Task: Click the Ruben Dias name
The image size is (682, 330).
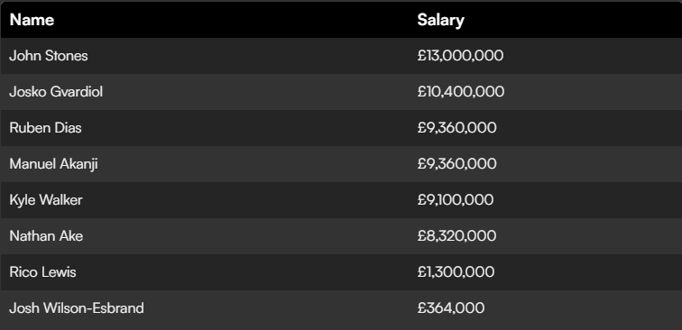Action: [x=45, y=128]
